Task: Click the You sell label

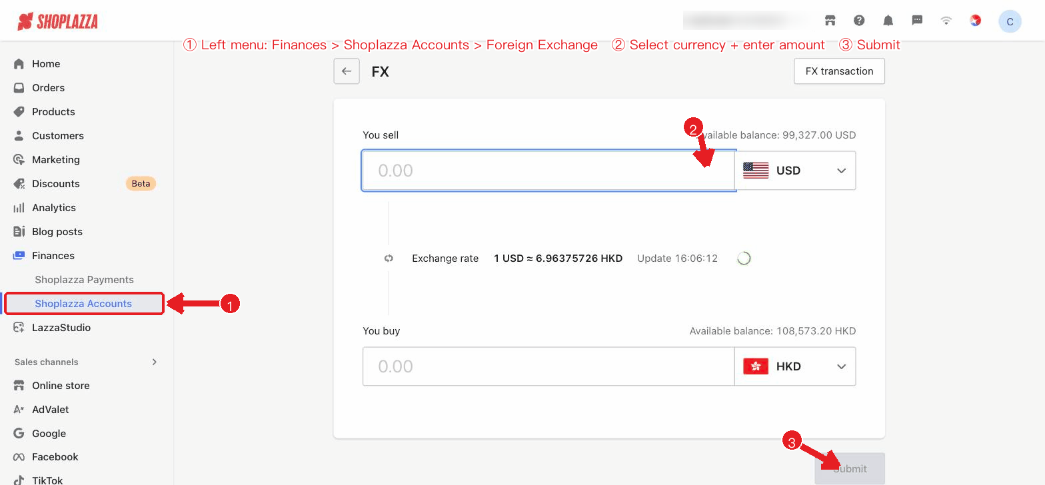Action: click(x=381, y=135)
